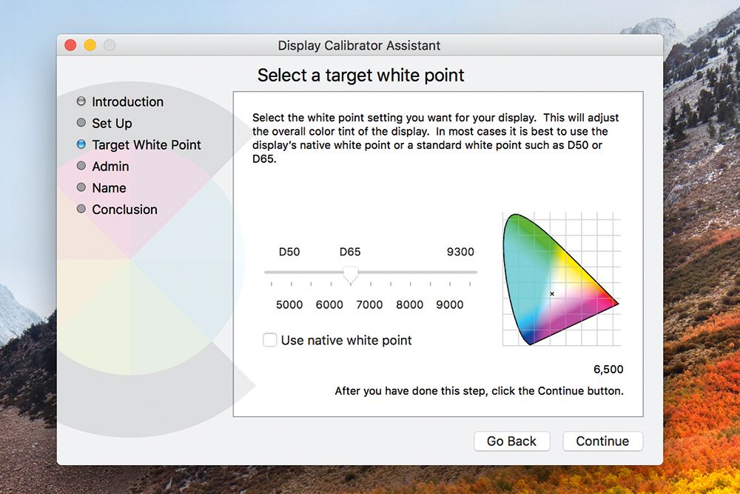Click the 6,500 temperature readout
The image size is (740, 494).
click(610, 370)
